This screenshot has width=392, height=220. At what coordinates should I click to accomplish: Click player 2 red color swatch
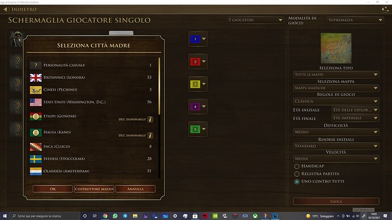pyautogui.click(x=195, y=62)
